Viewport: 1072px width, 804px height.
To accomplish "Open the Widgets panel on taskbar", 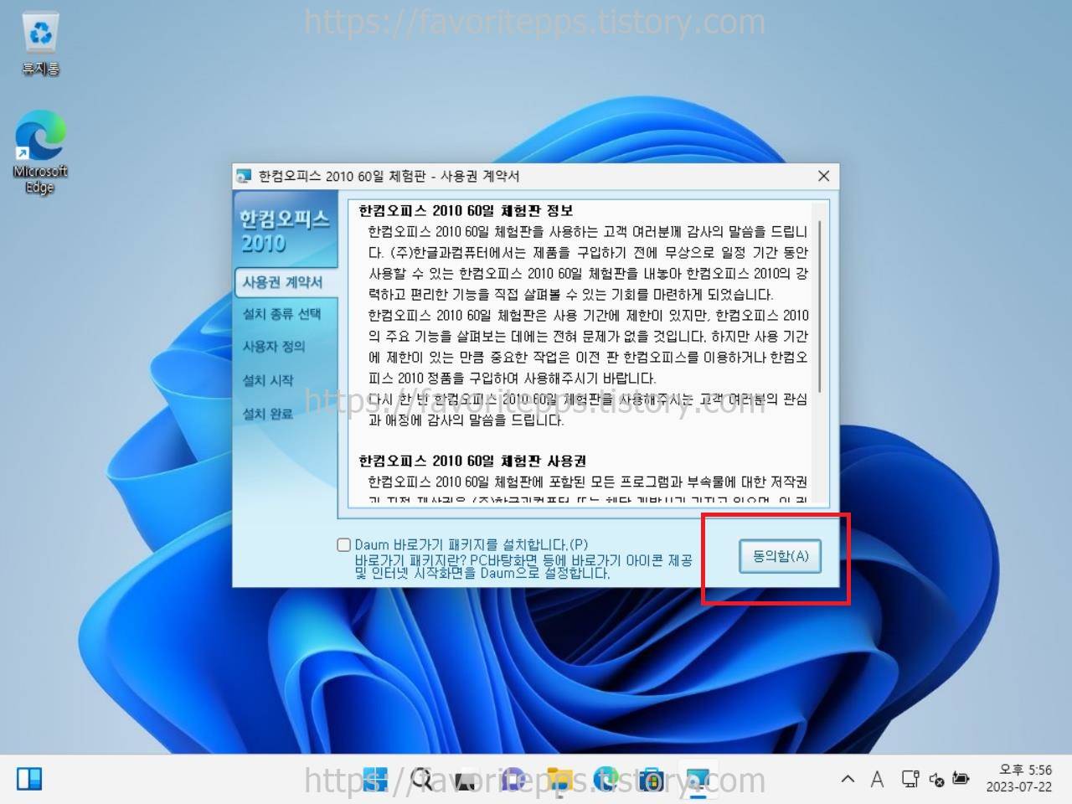I will coord(30,779).
